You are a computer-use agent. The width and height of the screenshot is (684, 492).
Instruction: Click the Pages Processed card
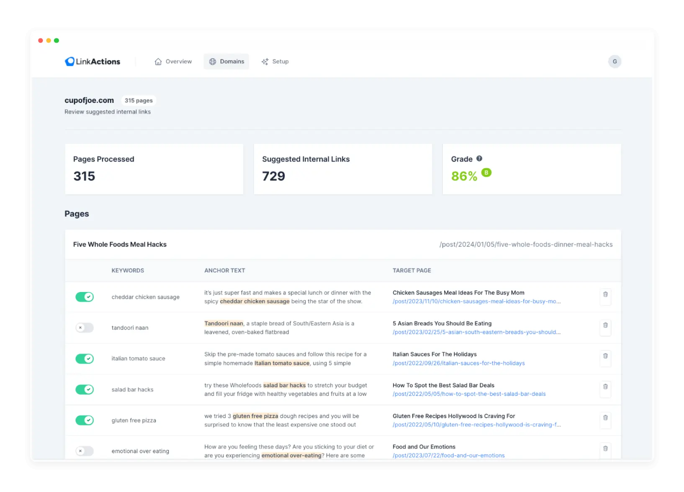tap(154, 169)
